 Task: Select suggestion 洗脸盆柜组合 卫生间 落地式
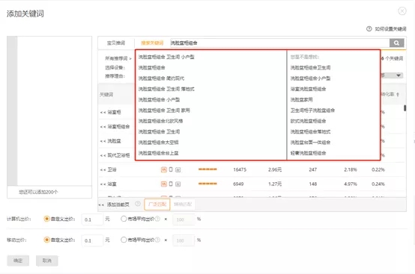tap(166, 89)
